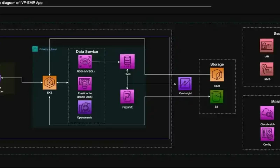Select the Config service icon
Image resolution: width=280 pixels, height=168 pixels.
(x=267, y=134)
